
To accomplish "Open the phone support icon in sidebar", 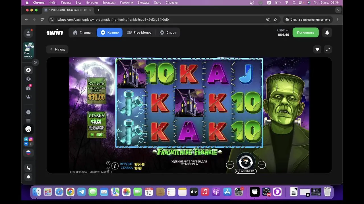I will (28, 168).
